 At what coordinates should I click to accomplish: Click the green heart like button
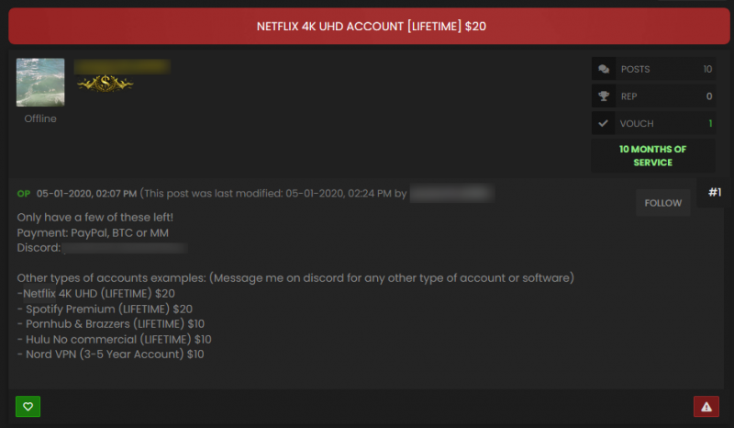click(28, 406)
